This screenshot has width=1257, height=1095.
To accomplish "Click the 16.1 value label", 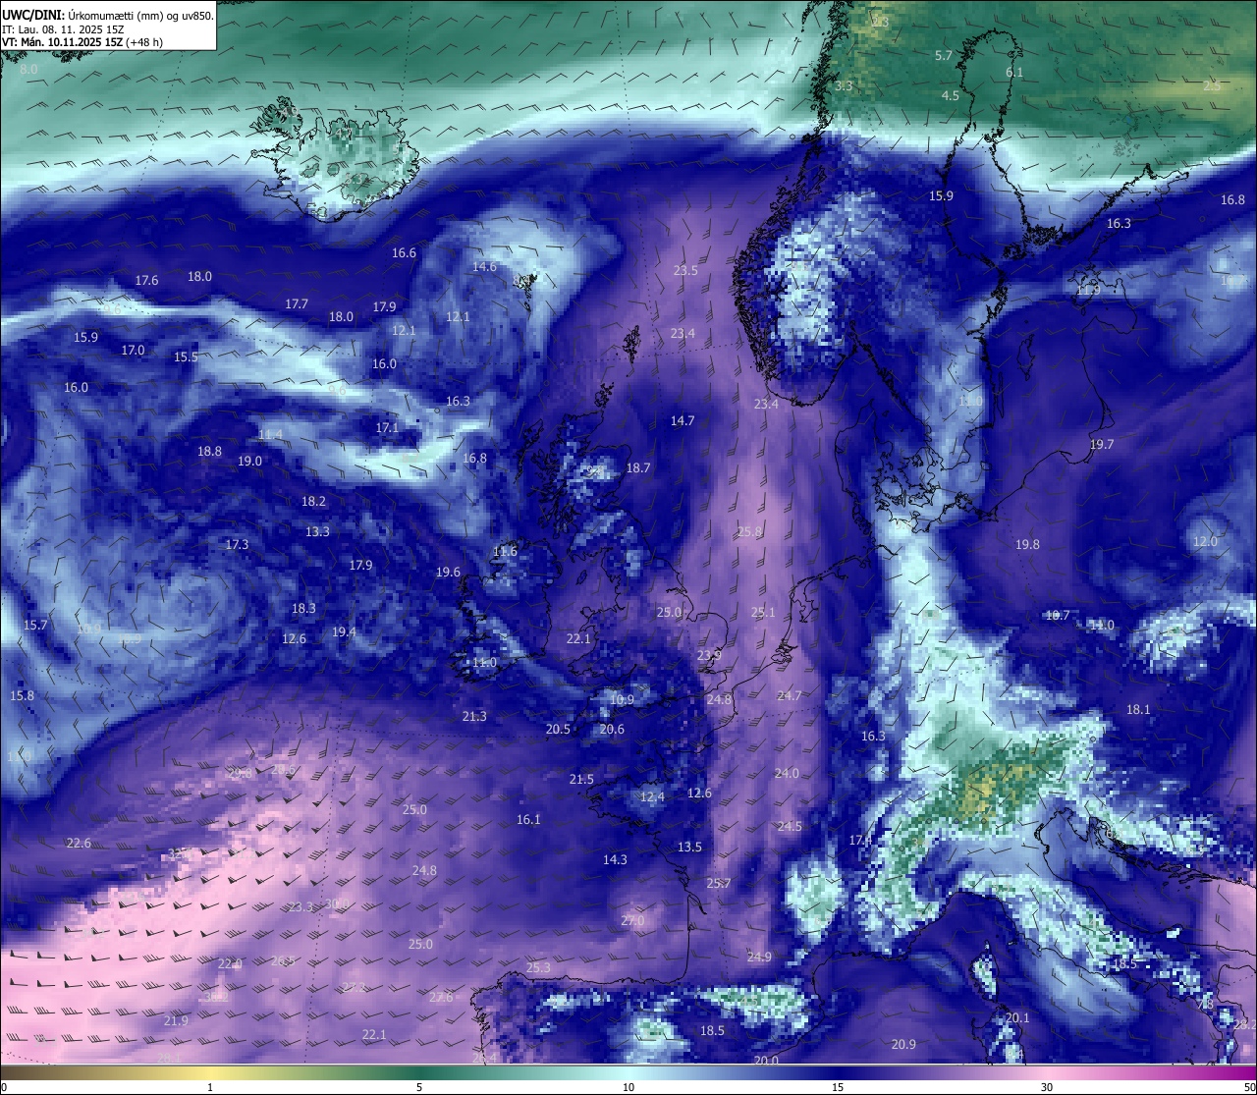I will click(x=528, y=819).
